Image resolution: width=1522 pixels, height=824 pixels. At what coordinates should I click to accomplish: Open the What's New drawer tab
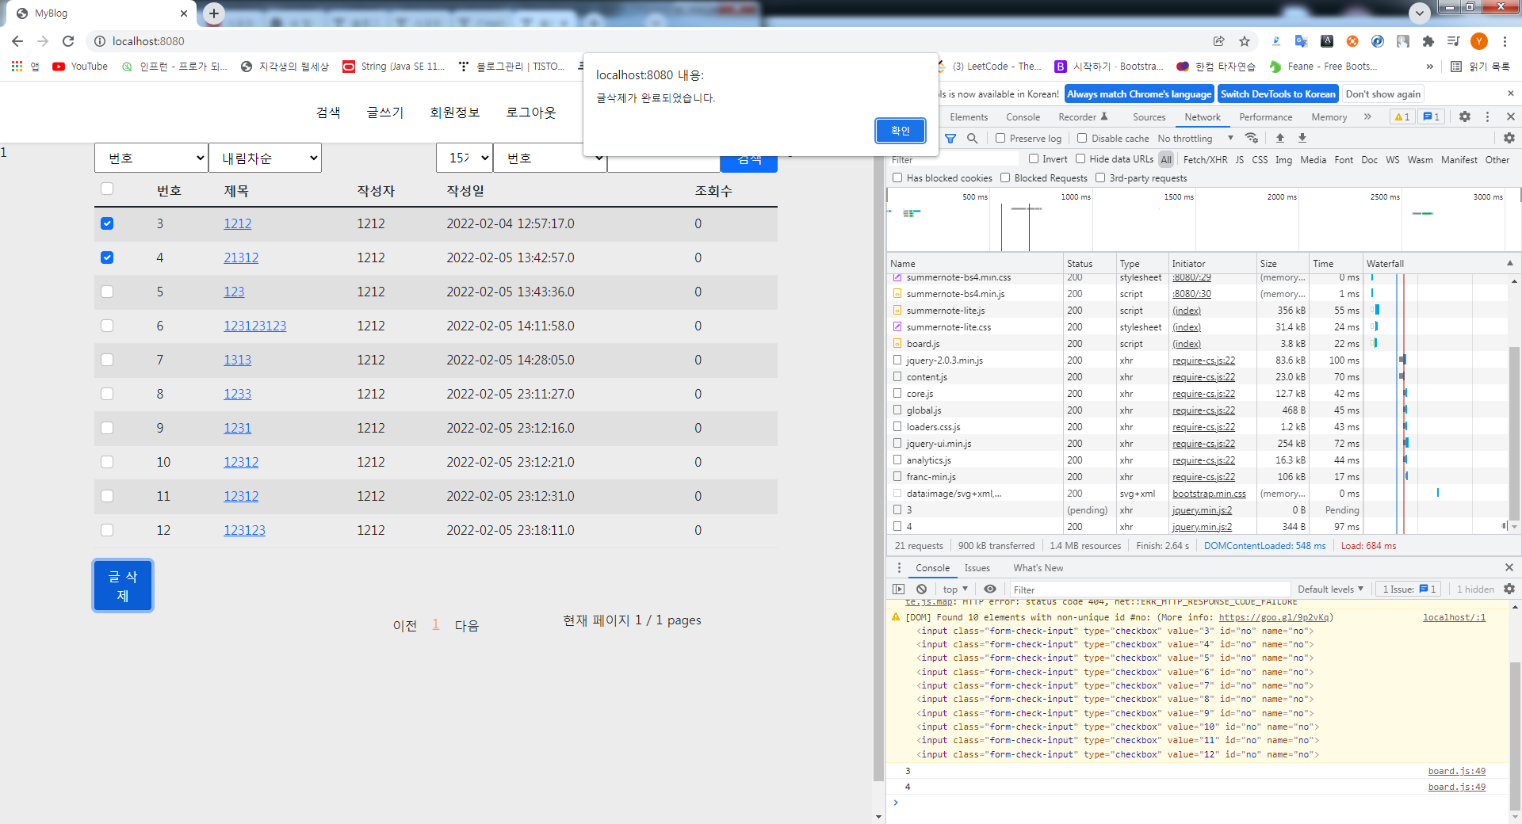[1038, 568]
